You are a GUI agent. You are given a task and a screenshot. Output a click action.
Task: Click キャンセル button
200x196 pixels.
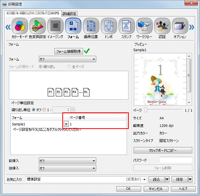[156, 189]
